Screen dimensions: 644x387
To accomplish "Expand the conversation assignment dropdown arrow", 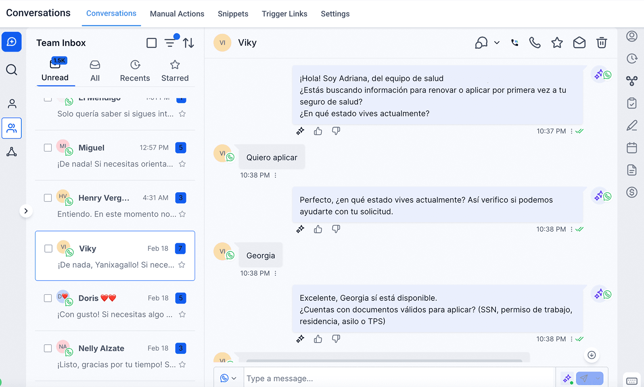I will coord(497,43).
